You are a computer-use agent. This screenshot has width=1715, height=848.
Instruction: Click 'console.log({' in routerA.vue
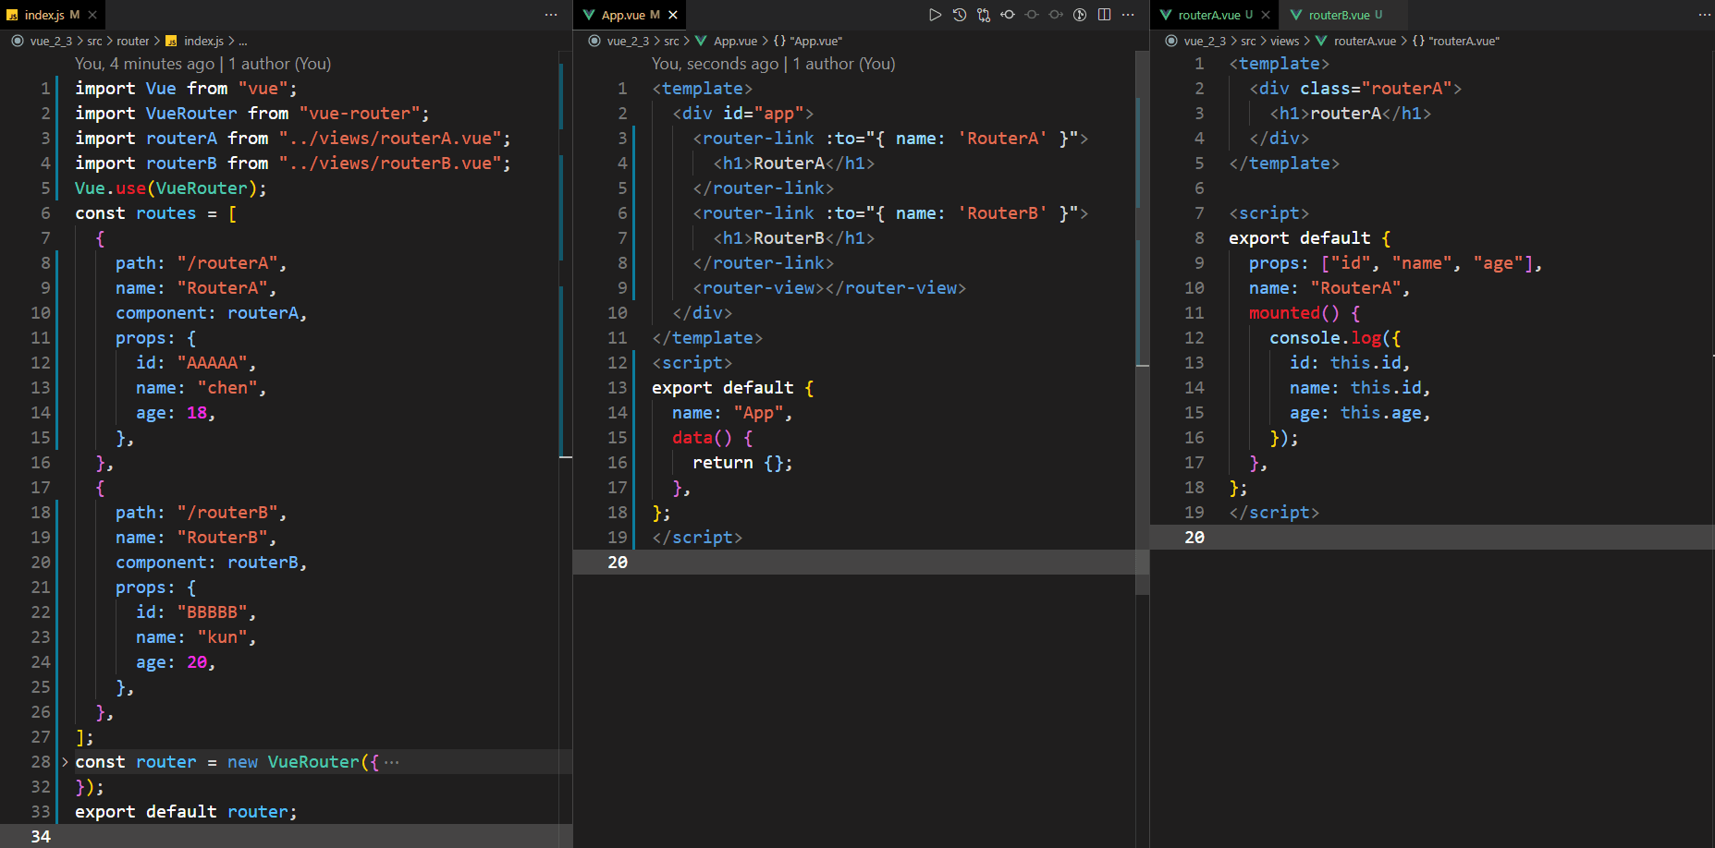click(1335, 337)
